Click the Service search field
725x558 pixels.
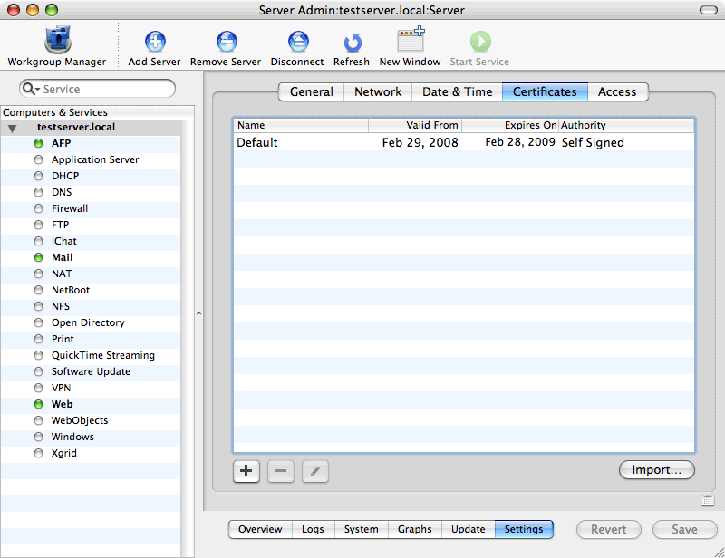(x=98, y=89)
